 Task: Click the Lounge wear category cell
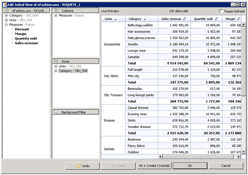point(142,50)
